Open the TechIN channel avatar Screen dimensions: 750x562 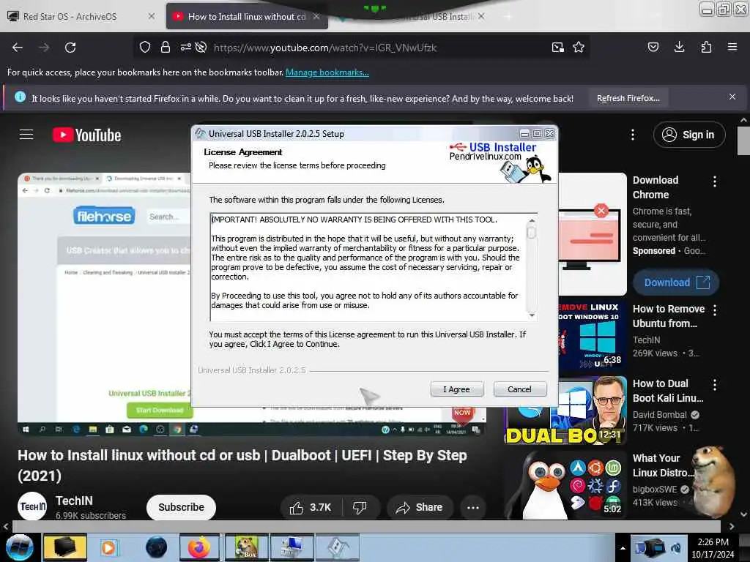[32, 506]
